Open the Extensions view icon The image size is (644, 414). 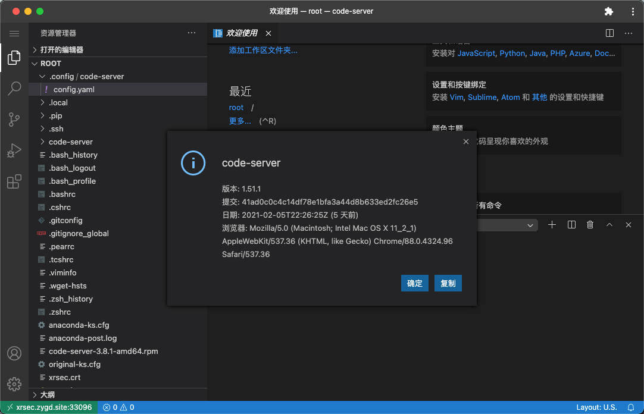click(14, 182)
